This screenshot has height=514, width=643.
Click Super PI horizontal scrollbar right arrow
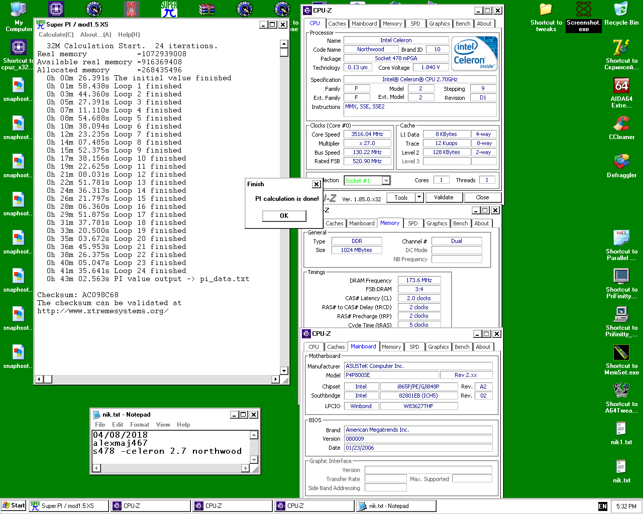275,379
